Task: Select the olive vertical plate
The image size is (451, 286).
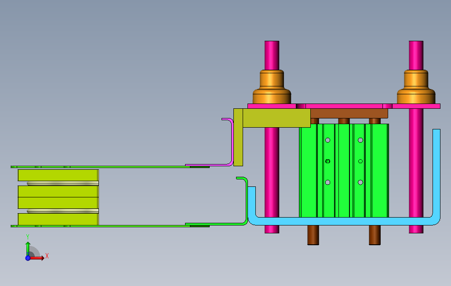Action: point(238,137)
